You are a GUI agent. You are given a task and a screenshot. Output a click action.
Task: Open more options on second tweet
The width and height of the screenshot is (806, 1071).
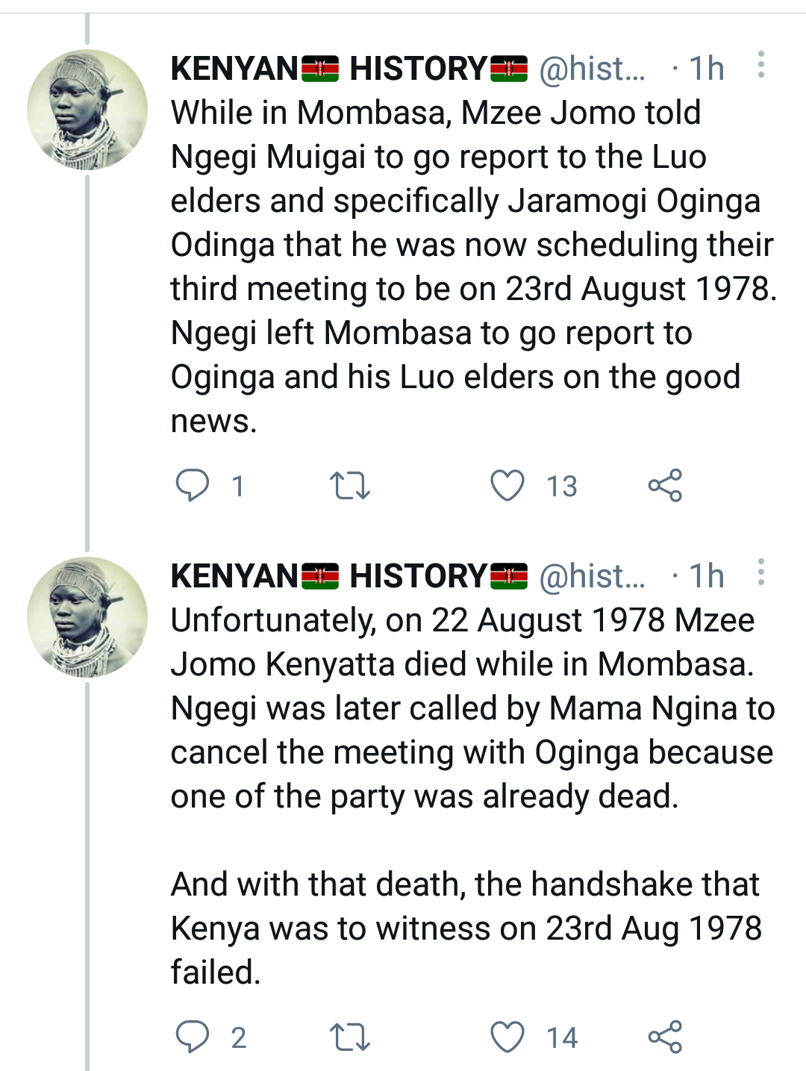point(760,572)
